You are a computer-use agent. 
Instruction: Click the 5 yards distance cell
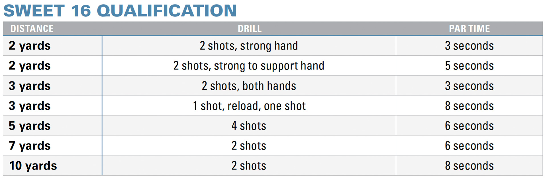(52, 126)
